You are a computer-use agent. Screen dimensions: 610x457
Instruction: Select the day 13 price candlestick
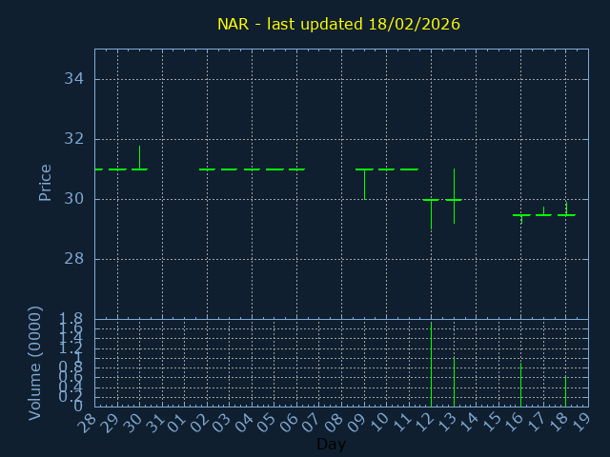(x=454, y=199)
